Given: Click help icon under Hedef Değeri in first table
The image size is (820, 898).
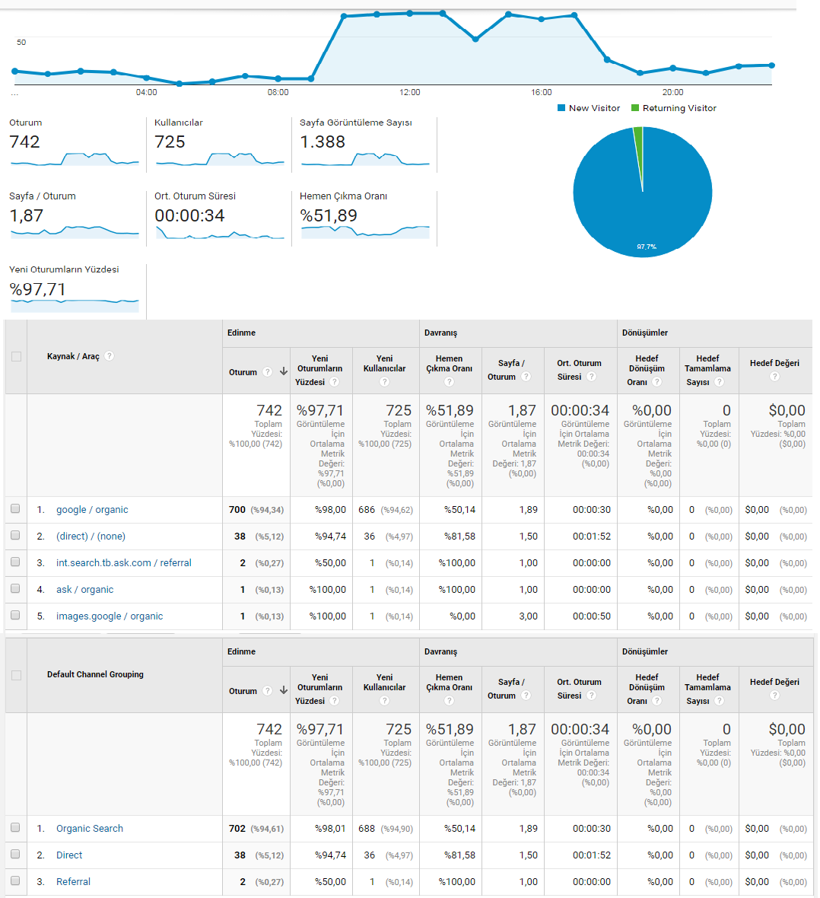Looking at the screenshot, I should 774,376.
